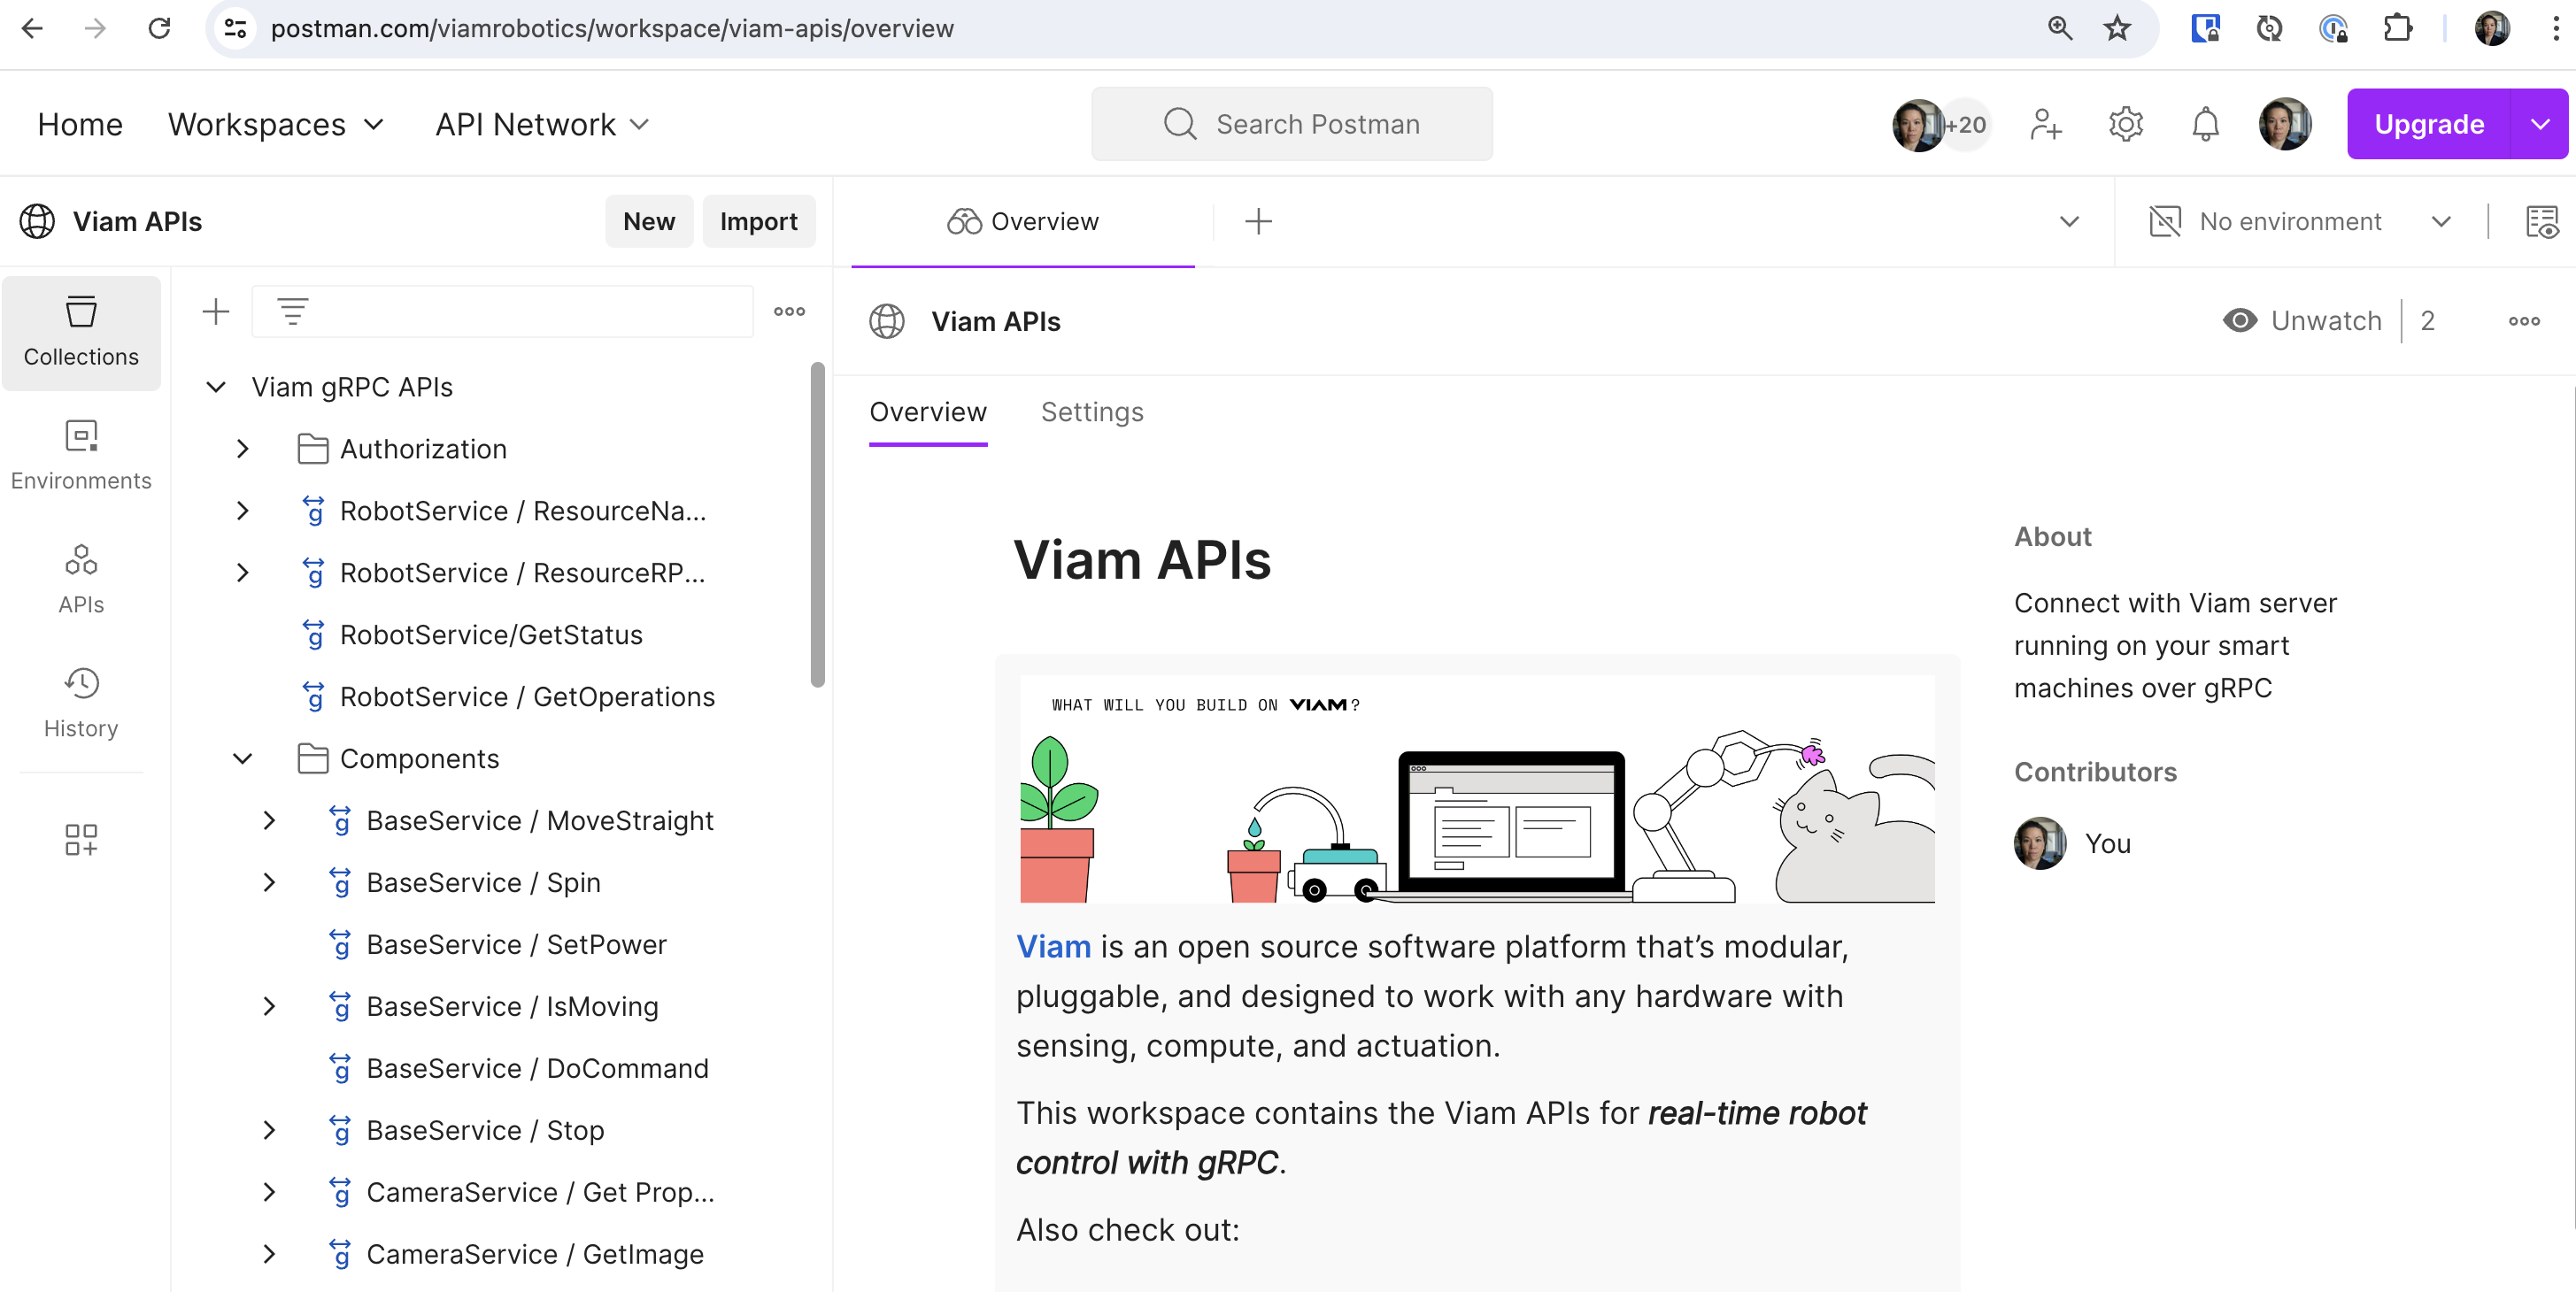The width and height of the screenshot is (2576, 1292).
Task: Open the Upgrade options arrow
Action: coord(2540,124)
